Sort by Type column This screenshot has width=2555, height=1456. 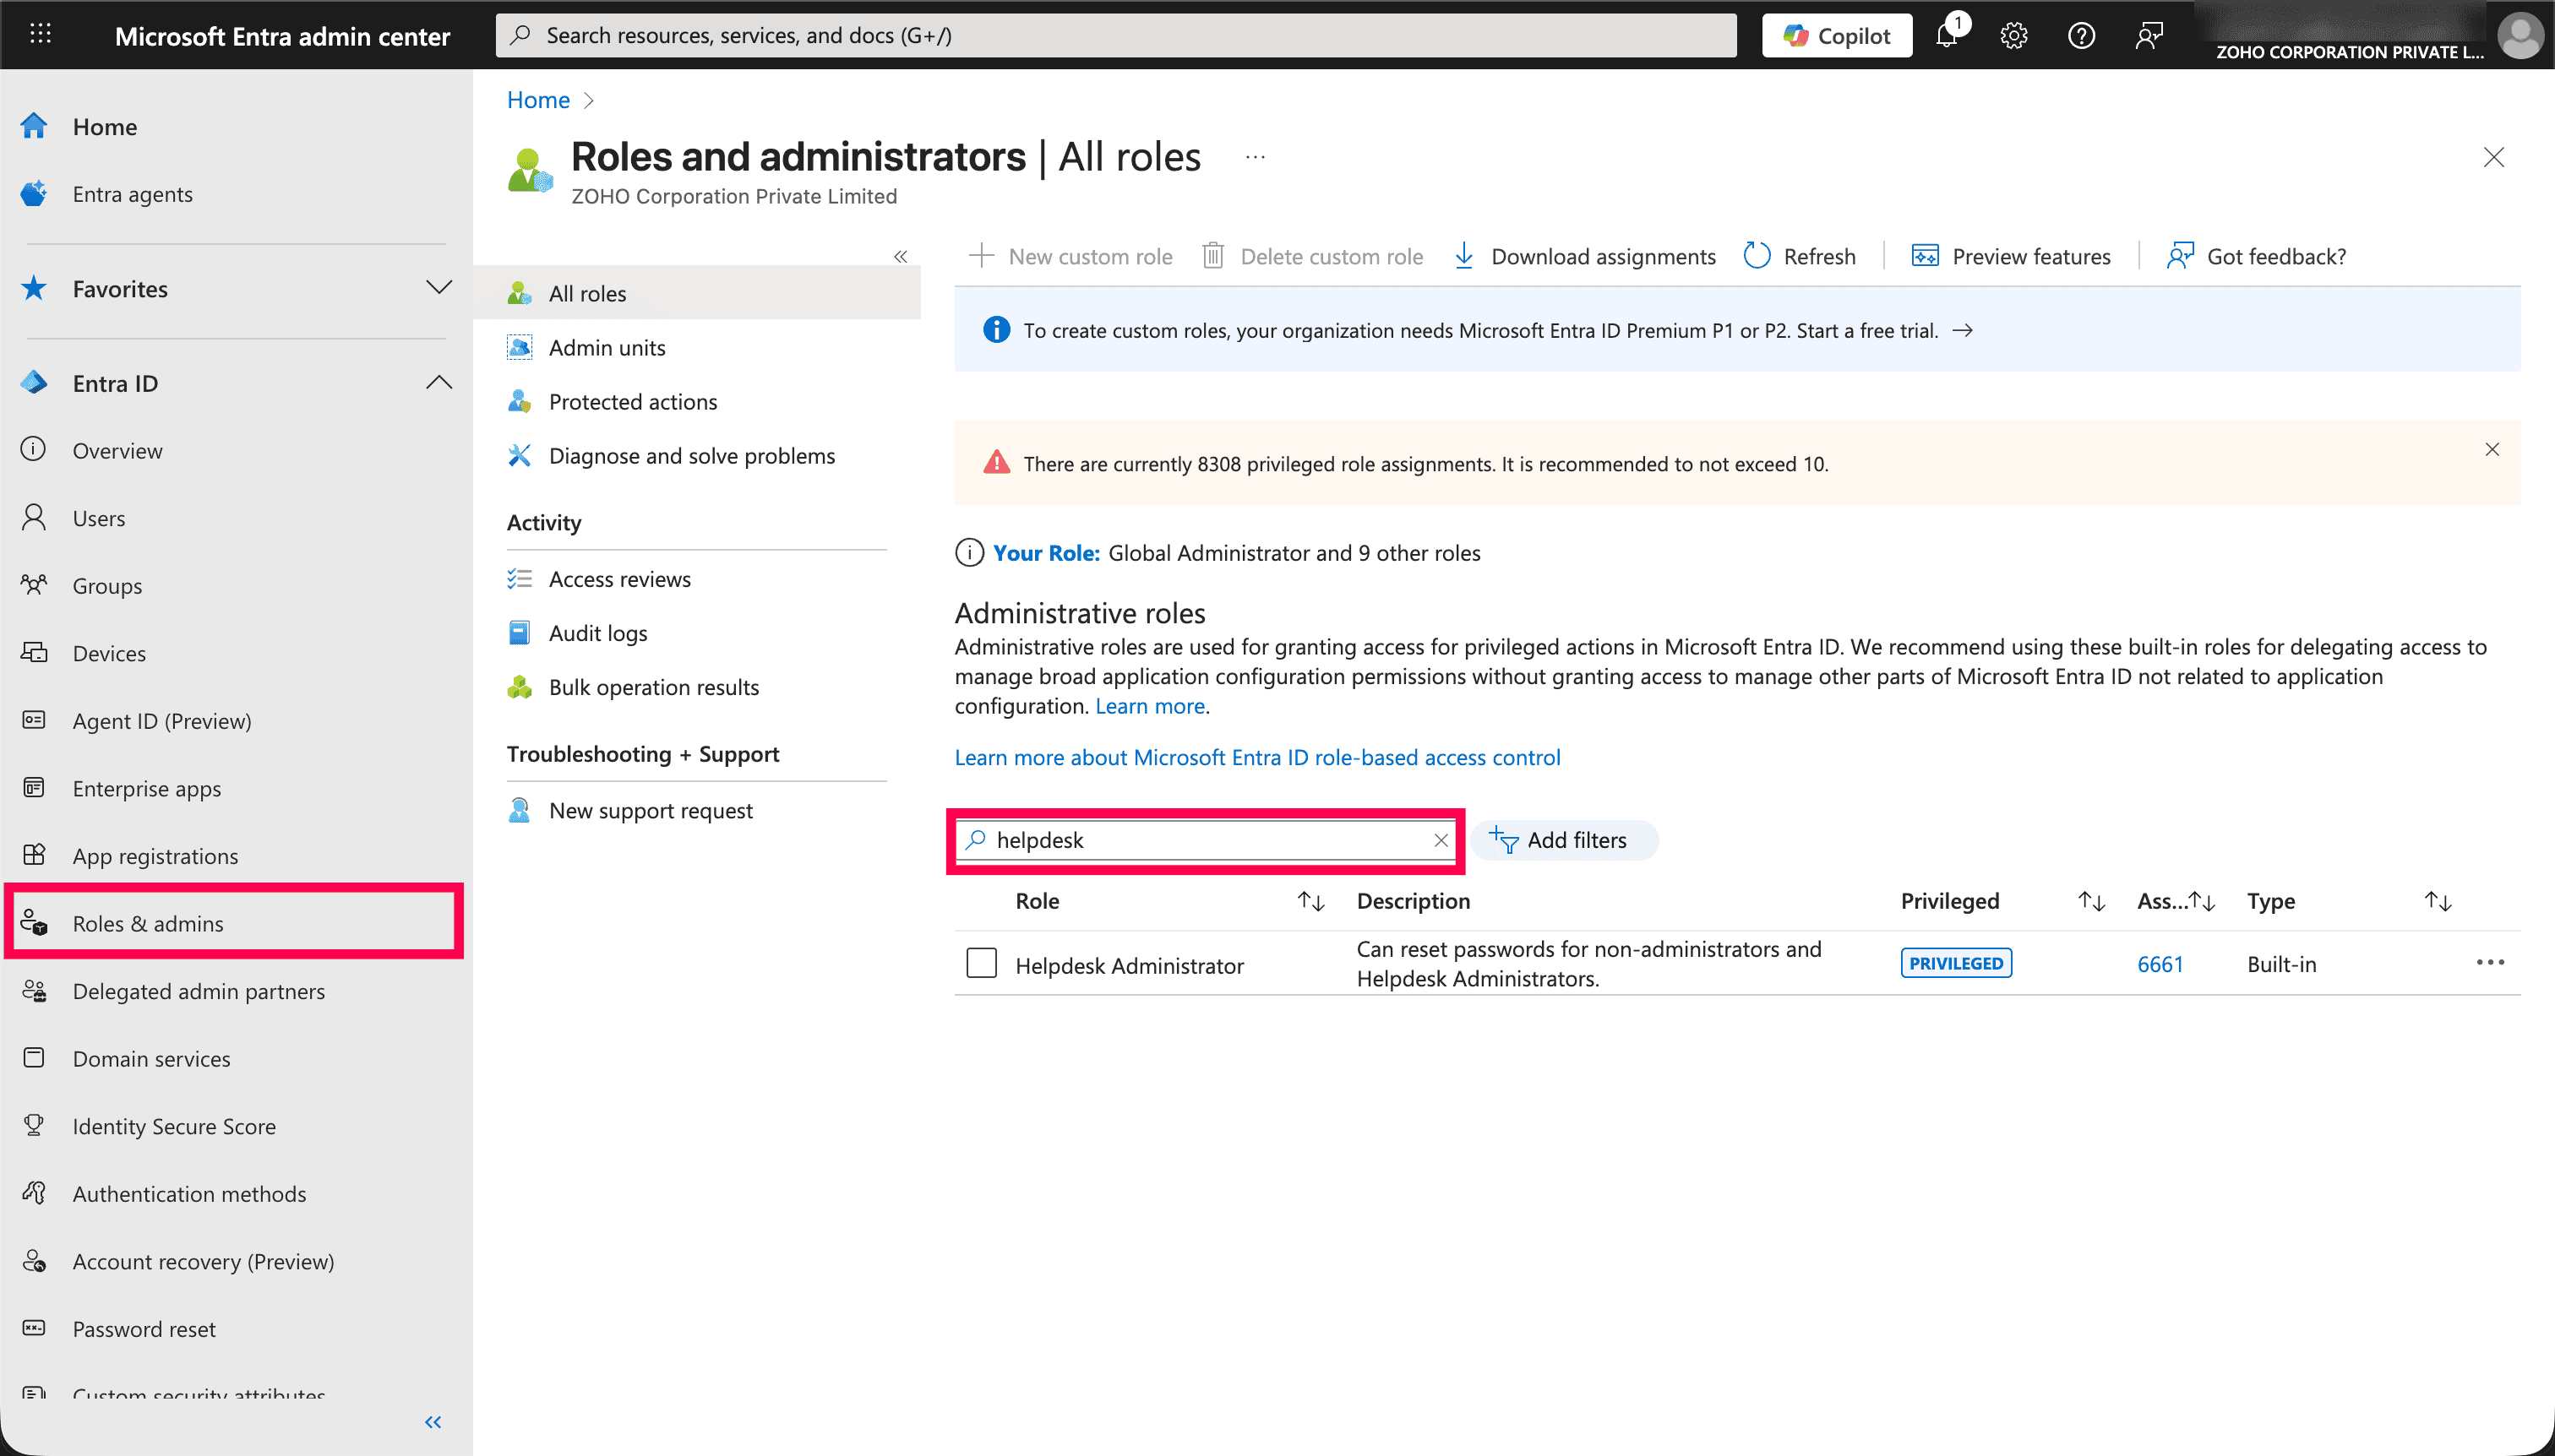[2437, 901]
